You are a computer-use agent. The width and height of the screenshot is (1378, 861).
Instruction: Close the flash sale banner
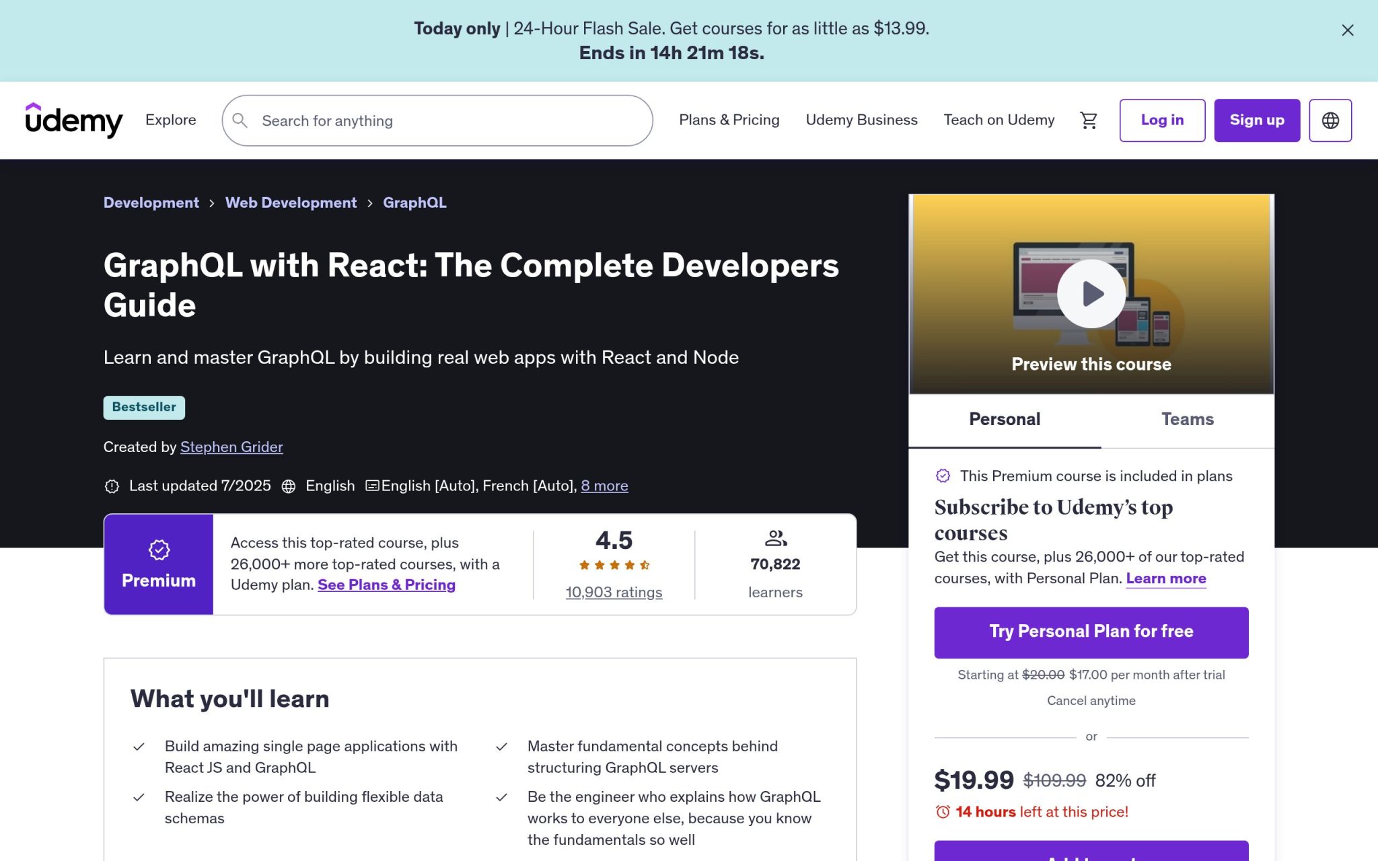coord(1347,30)
